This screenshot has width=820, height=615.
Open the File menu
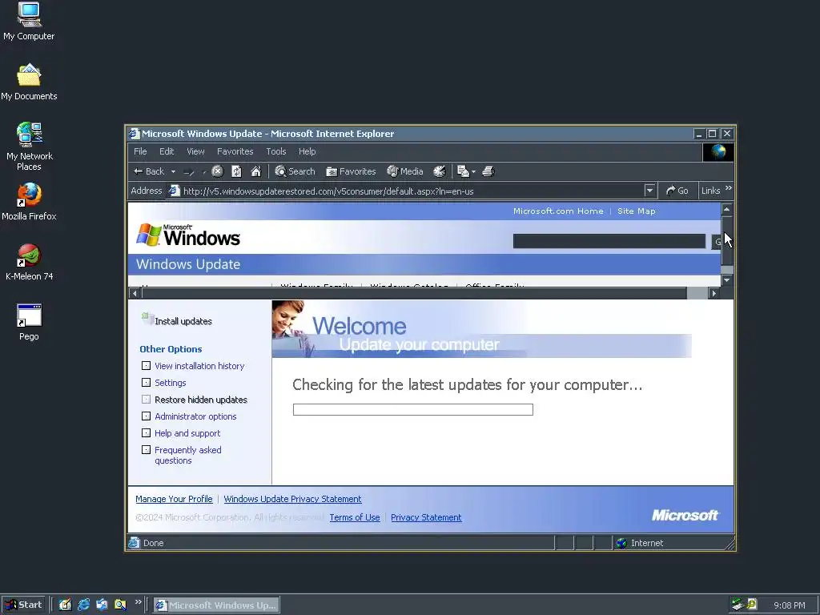[140, 151]
